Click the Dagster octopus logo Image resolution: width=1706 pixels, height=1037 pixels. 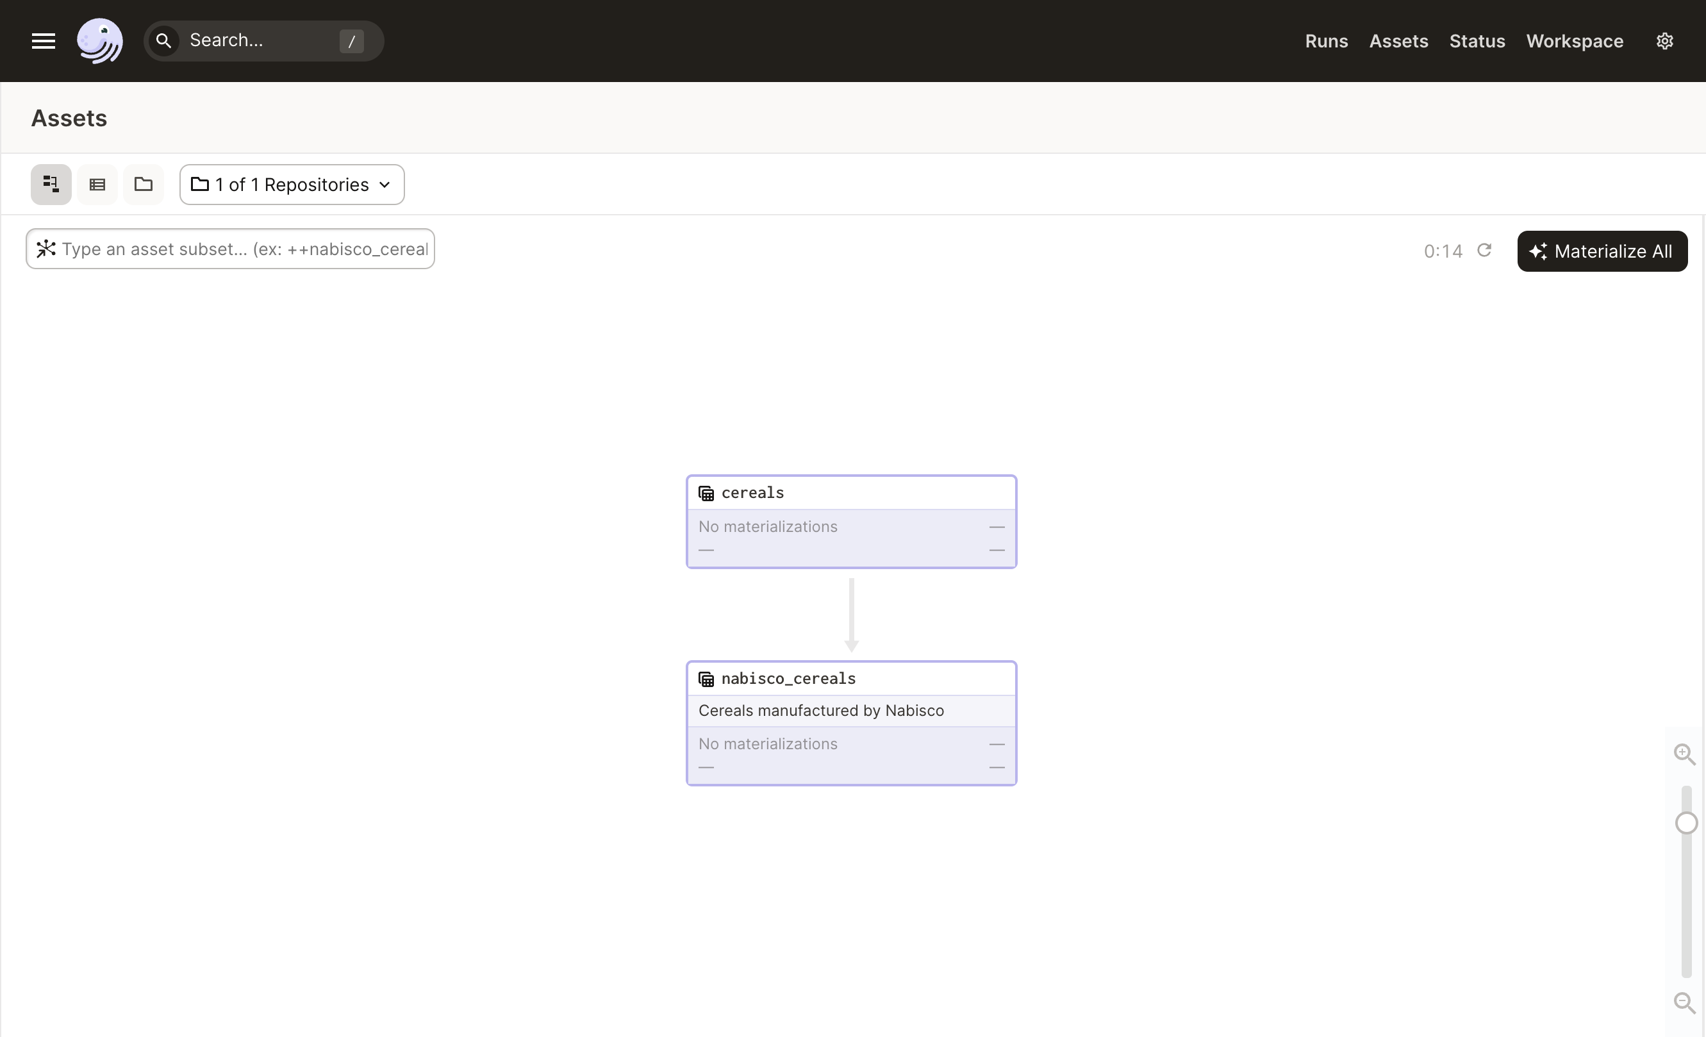(x=100, y=41)
